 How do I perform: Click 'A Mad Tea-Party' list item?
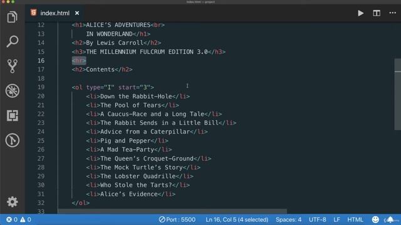click(x=127, y=149)
